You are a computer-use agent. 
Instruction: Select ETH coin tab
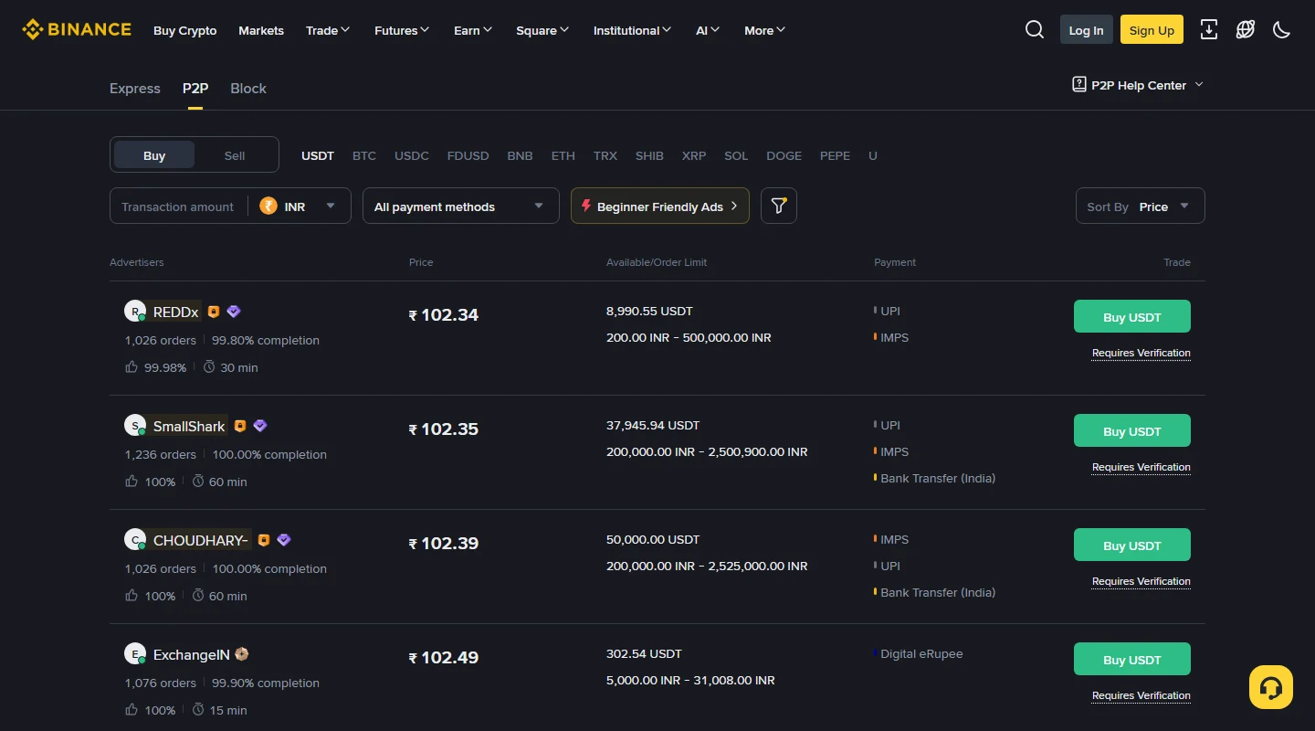point(563,155)
